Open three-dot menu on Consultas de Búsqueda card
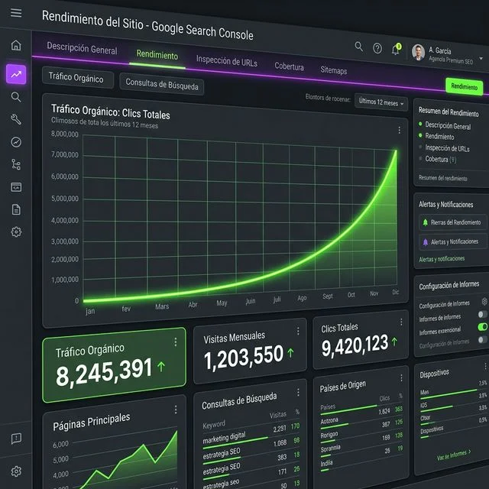Image resolution: width=489 pixels, height=489 pixels. tap(298, 392)
